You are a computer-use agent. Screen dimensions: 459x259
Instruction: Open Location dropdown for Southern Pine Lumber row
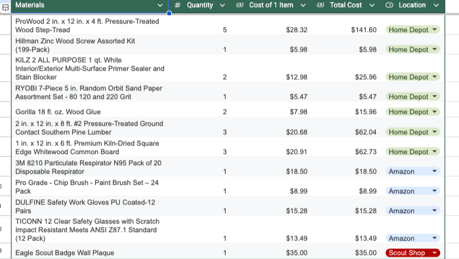click(434, 132)
